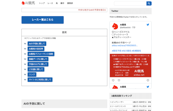
Task: Expand chevron beside 掲載データに関して
Action: pos(25,59)
